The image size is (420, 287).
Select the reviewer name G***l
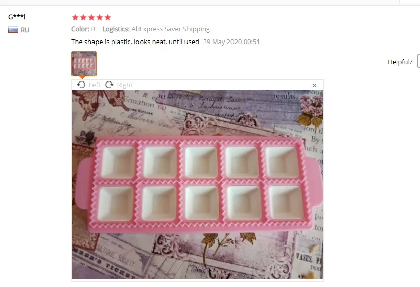[x=17, y=17]
